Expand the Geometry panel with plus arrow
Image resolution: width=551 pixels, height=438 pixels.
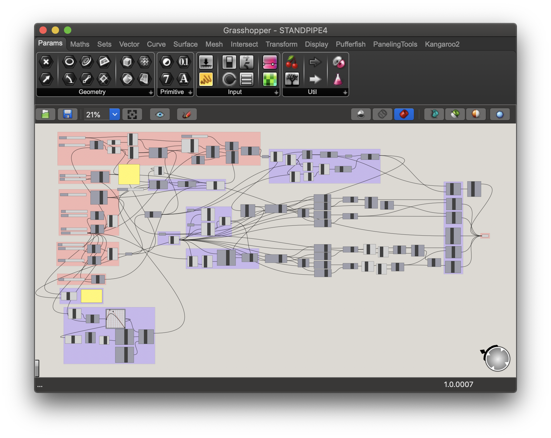pyautogui.click(x=151, y=92)
